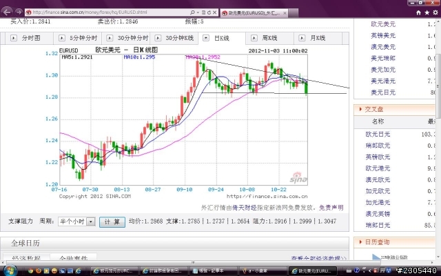Click the horizontal page scrollbar

tap(193, 262)
